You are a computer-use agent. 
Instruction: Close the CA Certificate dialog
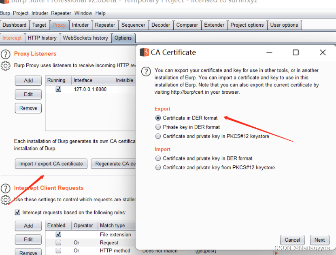323,53
